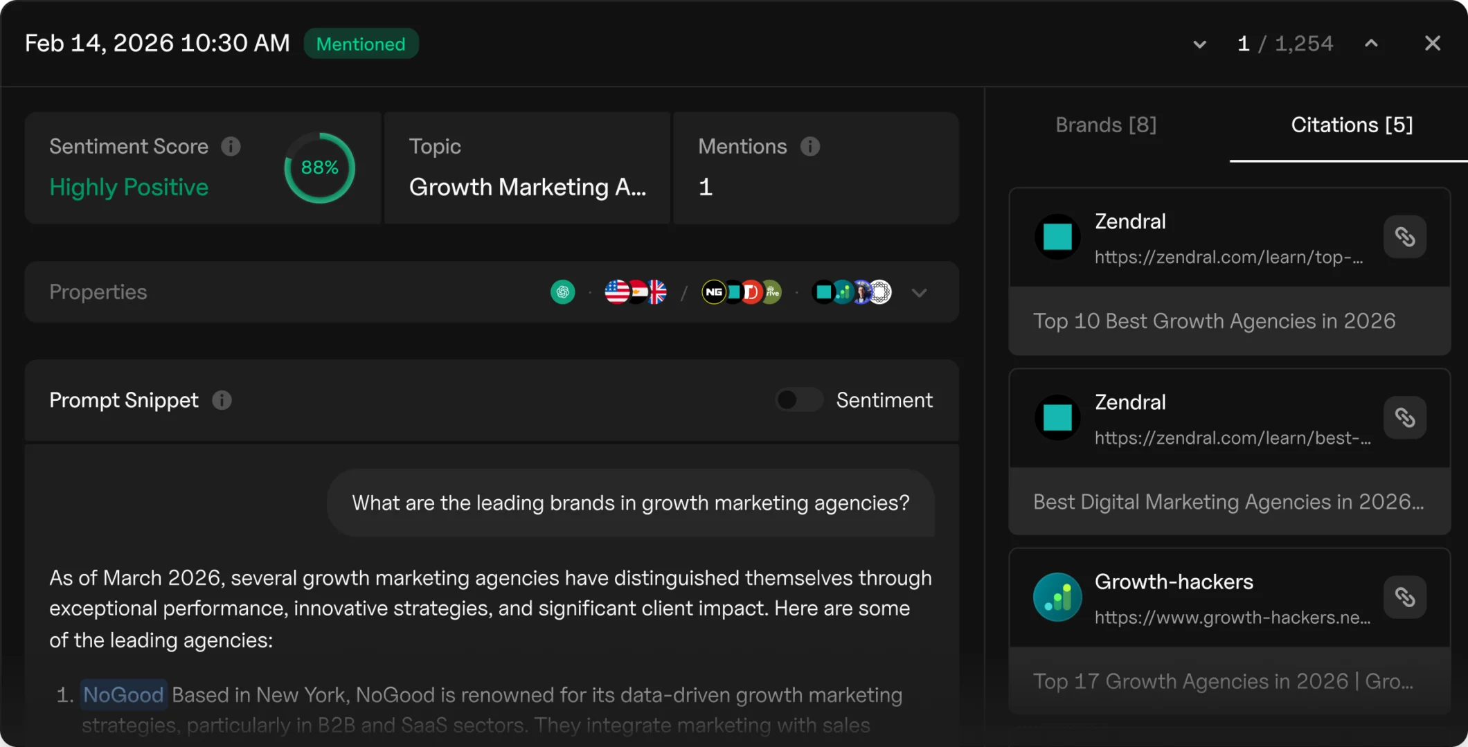Click the highlighted NoGood brand mention

[x=123, y=694]
